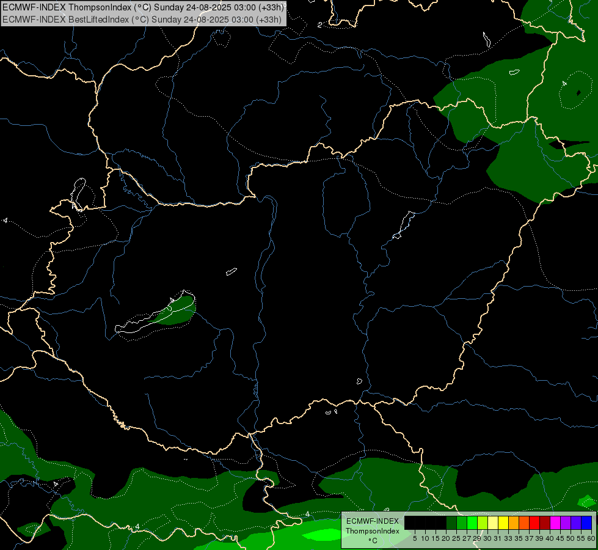Image resolution: width=598 pixels, height=550 pixels.
Task: Click legend scale value 35
Action: (519, 538)
